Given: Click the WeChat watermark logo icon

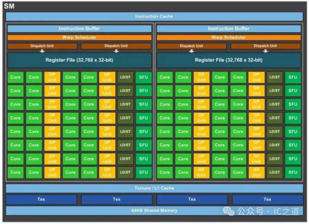Looking at the screenshot, I should tap(229, 211).
